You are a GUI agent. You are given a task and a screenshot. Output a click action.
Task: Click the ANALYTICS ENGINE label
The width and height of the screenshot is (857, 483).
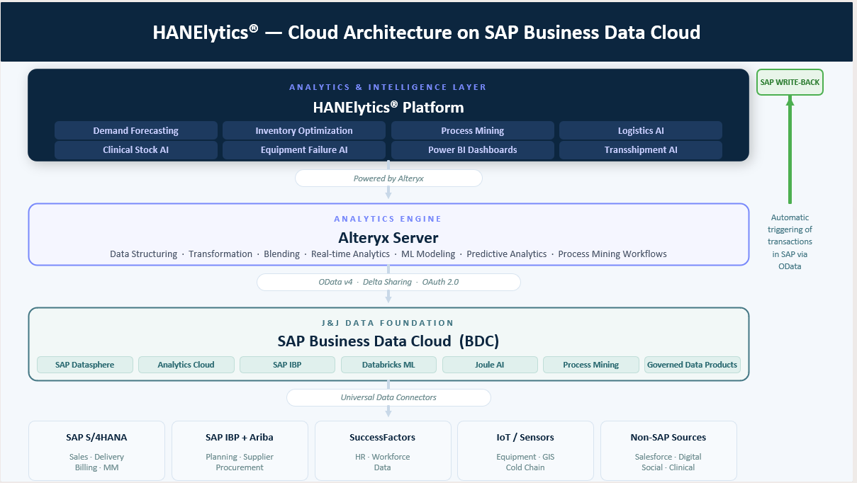tap(388, 219)
